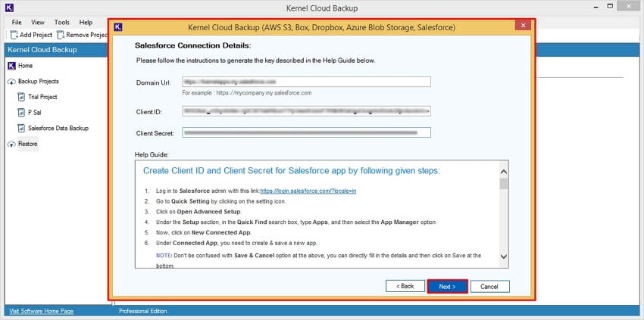
Task: Click the Restore cloud icon
Action: pos(11,144)
